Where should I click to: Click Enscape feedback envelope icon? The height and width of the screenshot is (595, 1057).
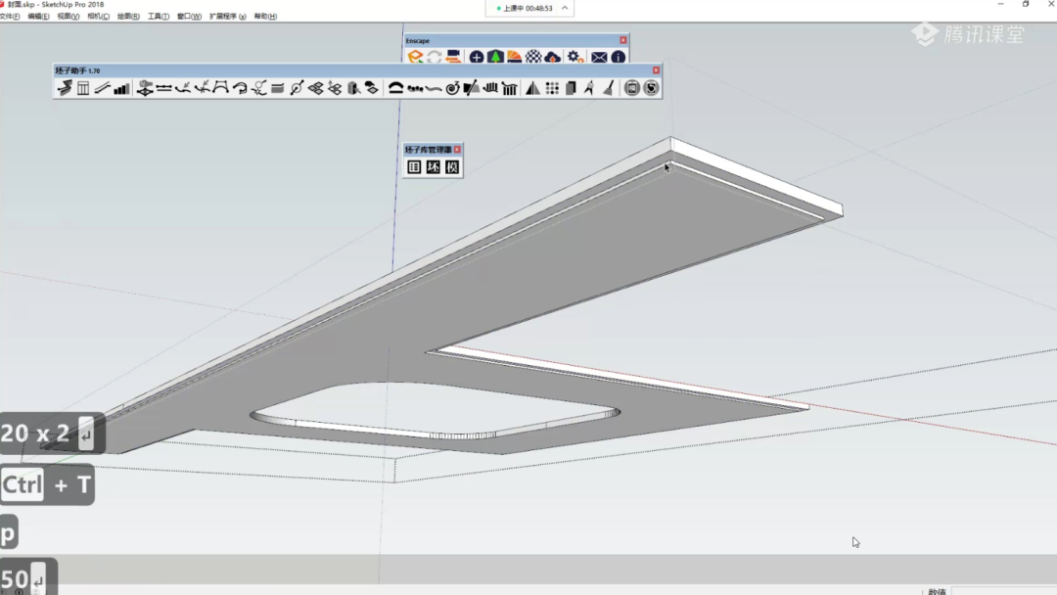point(599,58)
